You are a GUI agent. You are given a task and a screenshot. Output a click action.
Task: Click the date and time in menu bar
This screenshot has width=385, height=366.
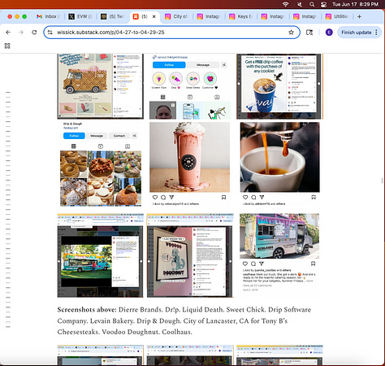coord(355,4)
